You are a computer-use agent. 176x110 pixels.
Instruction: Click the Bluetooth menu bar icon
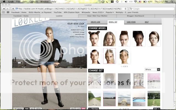(122, 2)
